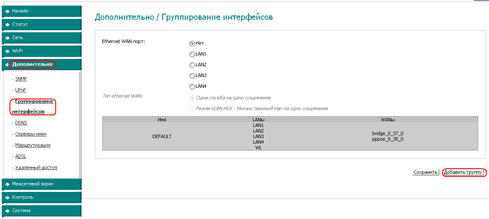Click the arrow icon beside Межсетевой экран
Viewport: 489px width, 219px height.
[x=7, y=184]
